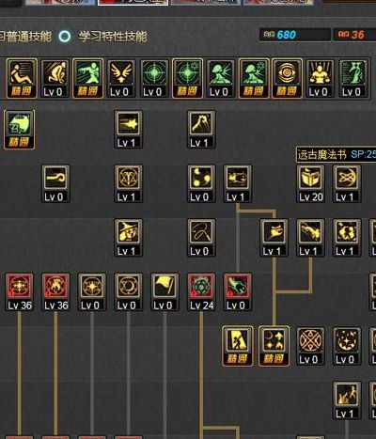Click the golden wings skill at Lv 0

(121, 78)
